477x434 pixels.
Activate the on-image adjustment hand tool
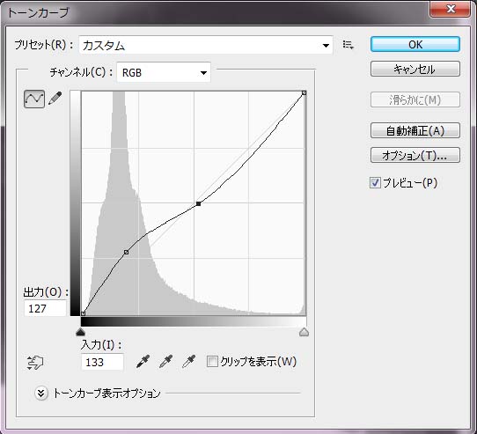pos(35,363)
